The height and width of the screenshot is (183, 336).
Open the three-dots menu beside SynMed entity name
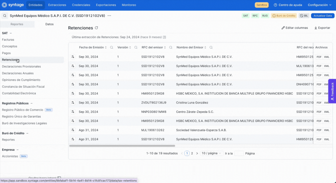coord(109,16)
